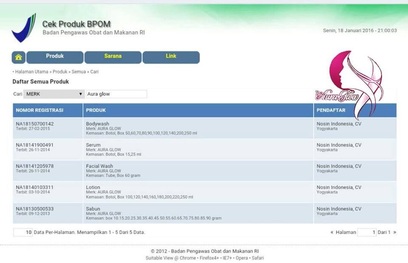Click the Serum product name
Viewport: 408px width, 263px height.
(x=93, y=145)
